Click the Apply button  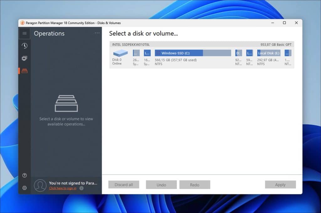coord(280,184)
